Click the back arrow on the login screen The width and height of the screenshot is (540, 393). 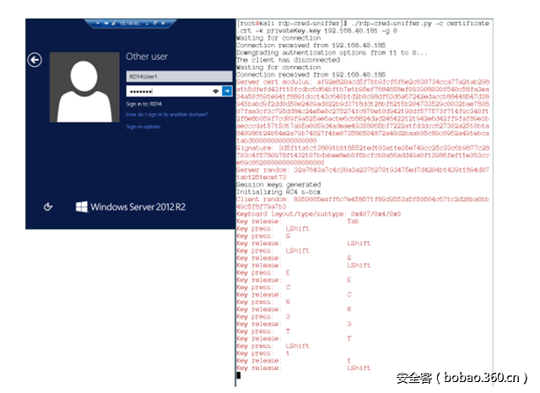click(x=35, y=60)
